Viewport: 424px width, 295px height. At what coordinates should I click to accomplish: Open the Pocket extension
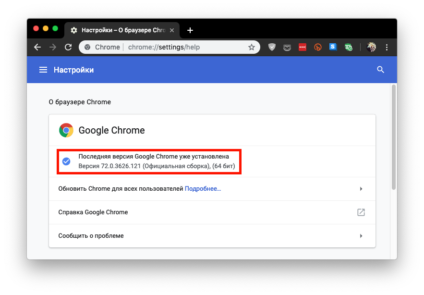[287, 47]
